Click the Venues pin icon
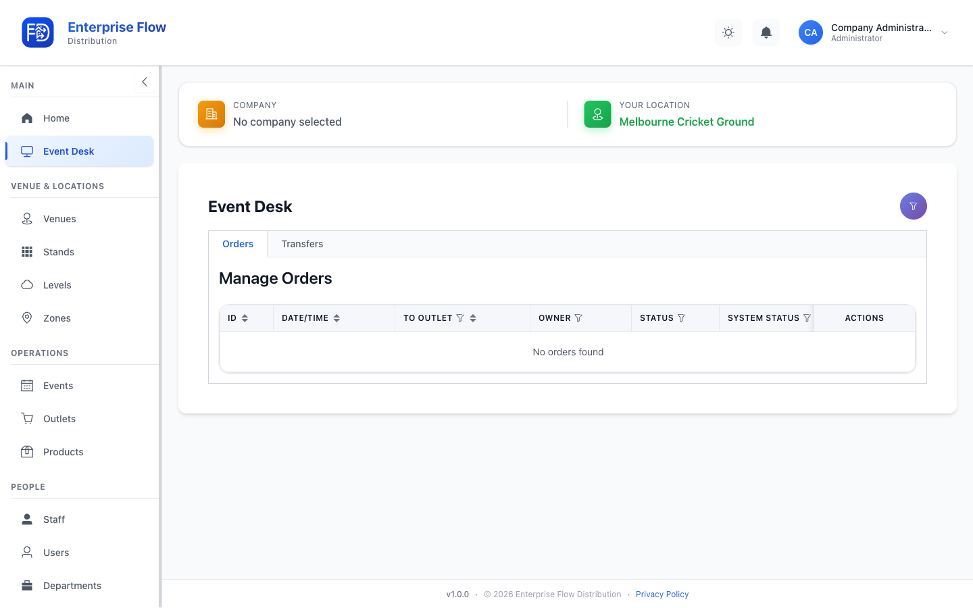This screenshot has width=973, height=608. [27, 219]
